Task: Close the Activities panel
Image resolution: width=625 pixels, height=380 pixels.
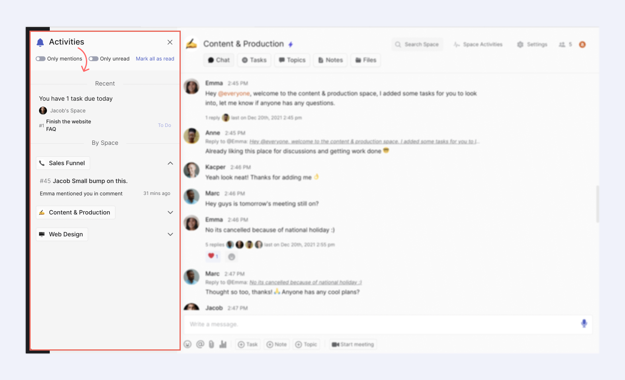Action: tap(170, 42)
